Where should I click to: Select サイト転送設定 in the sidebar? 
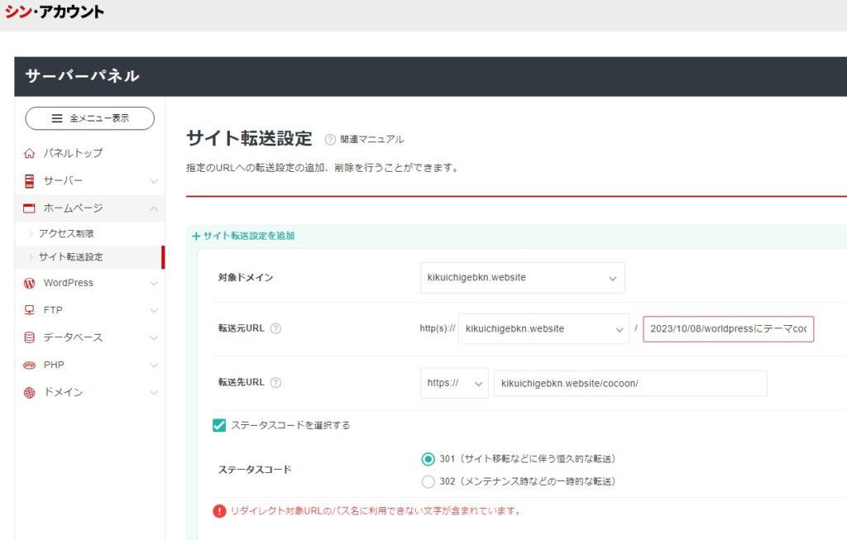click(x=70, y=257)
